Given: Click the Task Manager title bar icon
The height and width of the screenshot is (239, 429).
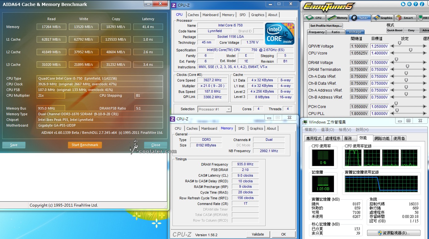Looking at the screenshot, I should coord(305,122).
